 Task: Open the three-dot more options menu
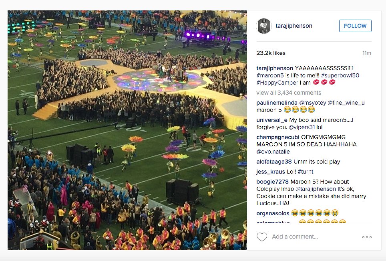tap(367, 237)
